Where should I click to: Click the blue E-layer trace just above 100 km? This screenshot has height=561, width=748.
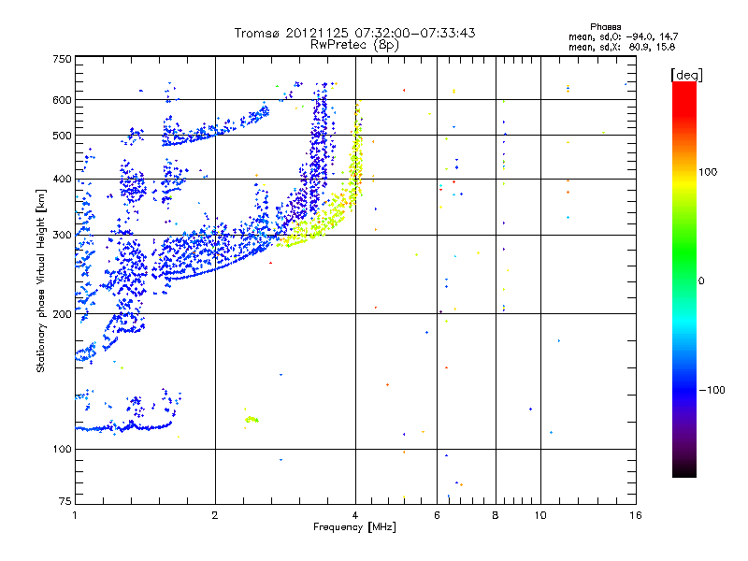click(x=124, y=427)
